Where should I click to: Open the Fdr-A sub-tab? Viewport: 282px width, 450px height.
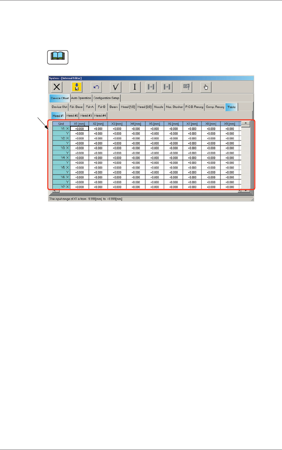(x=90, y=107)
